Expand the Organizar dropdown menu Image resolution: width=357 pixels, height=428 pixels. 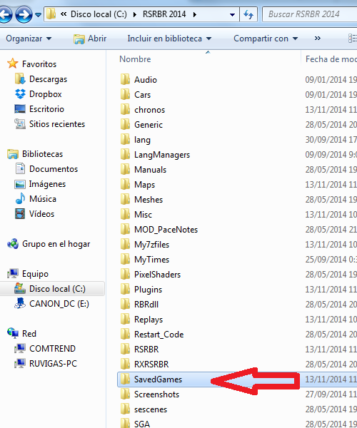click(29, 39)
